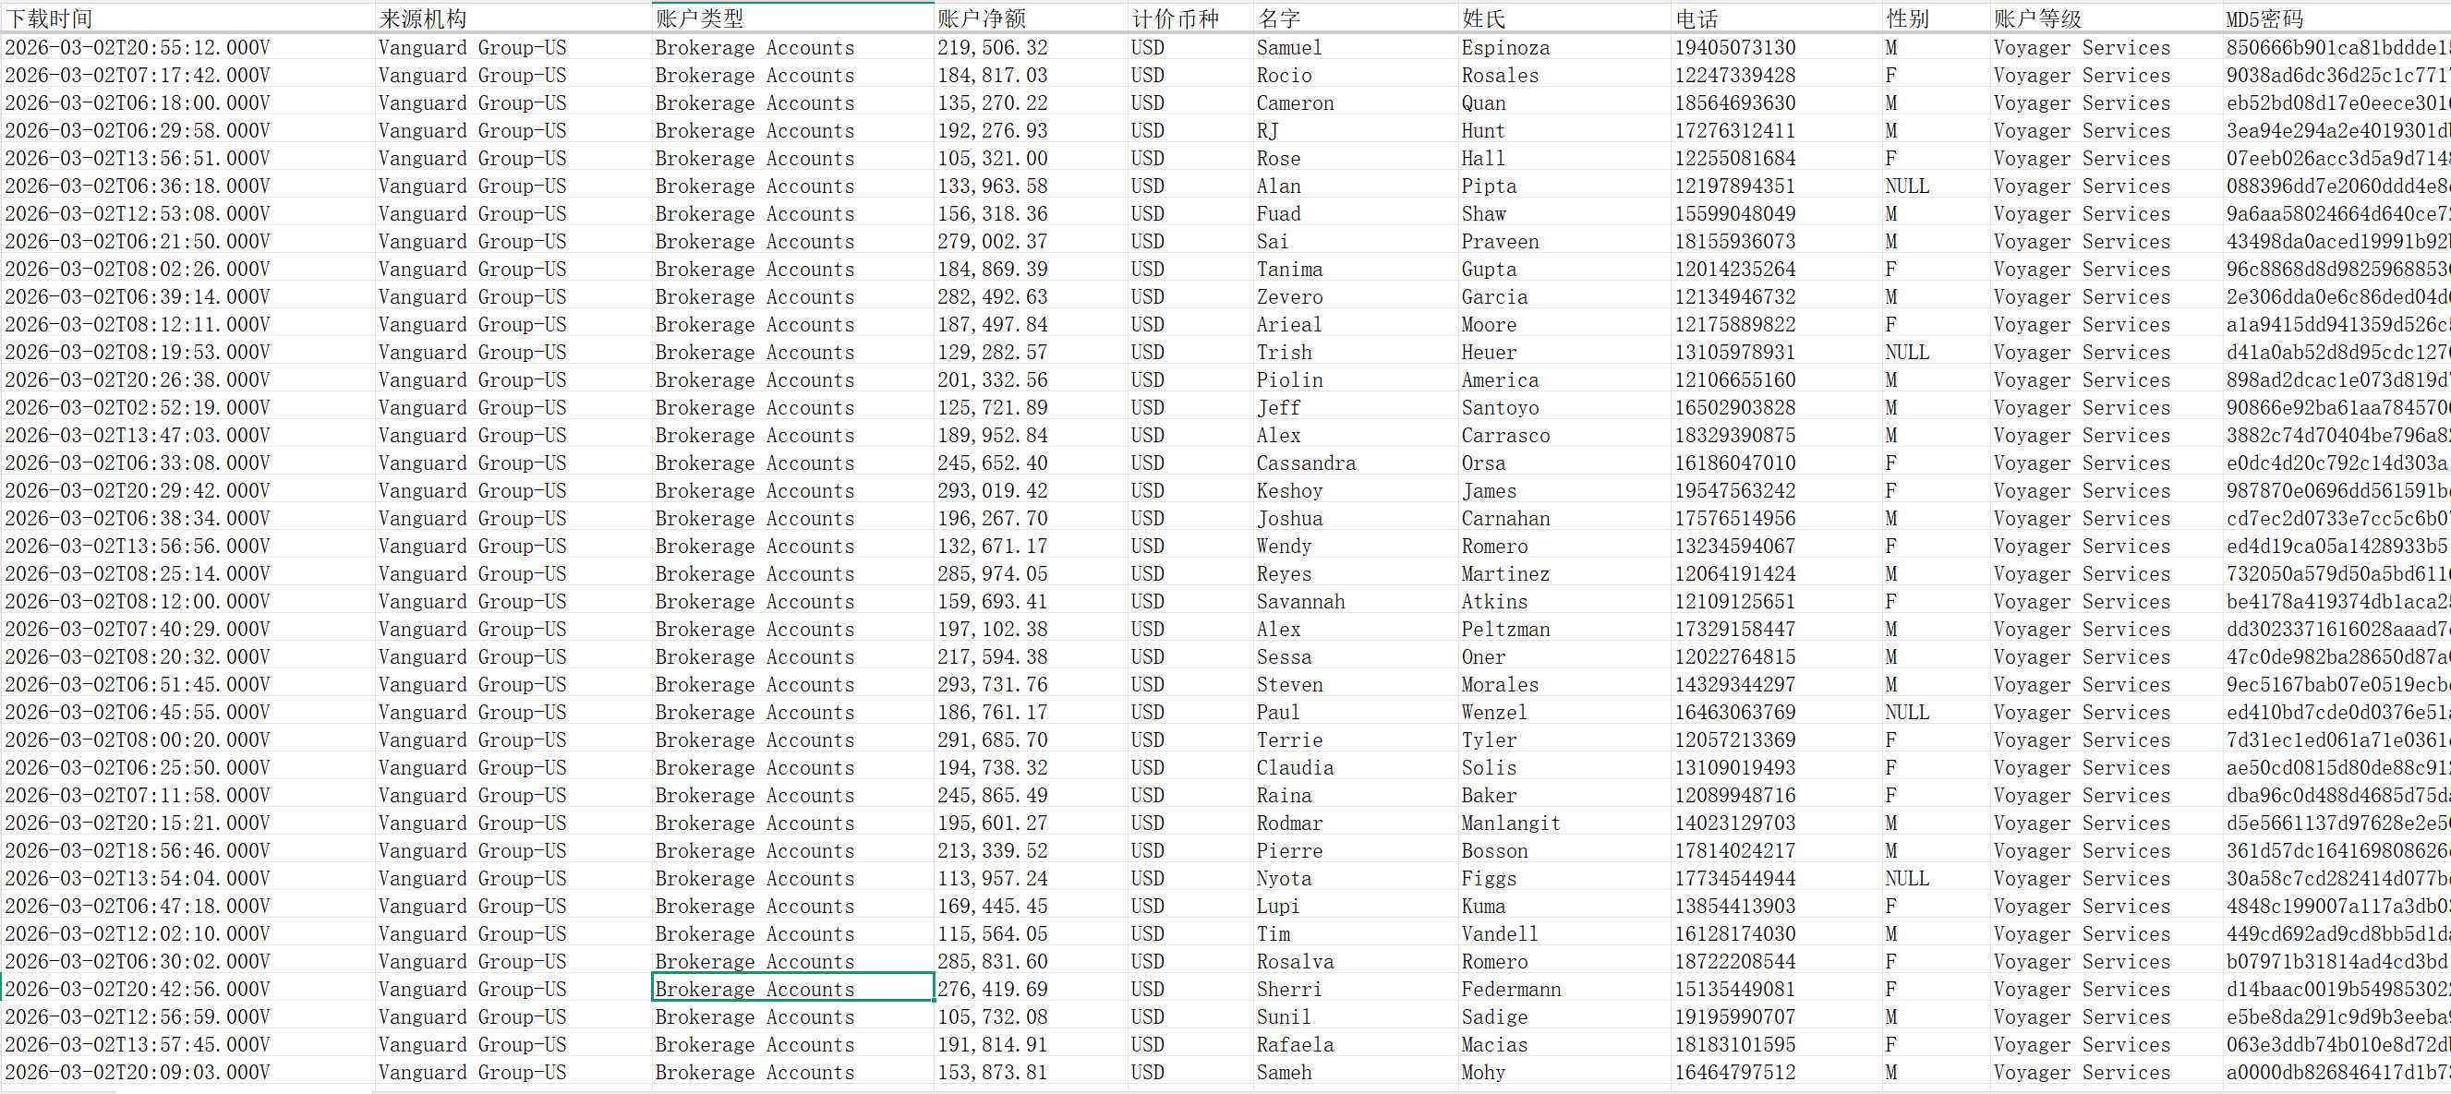Click phone number 12175889822
The height and width of the screenshot is (1094, 2451).
pos(1778,324)
